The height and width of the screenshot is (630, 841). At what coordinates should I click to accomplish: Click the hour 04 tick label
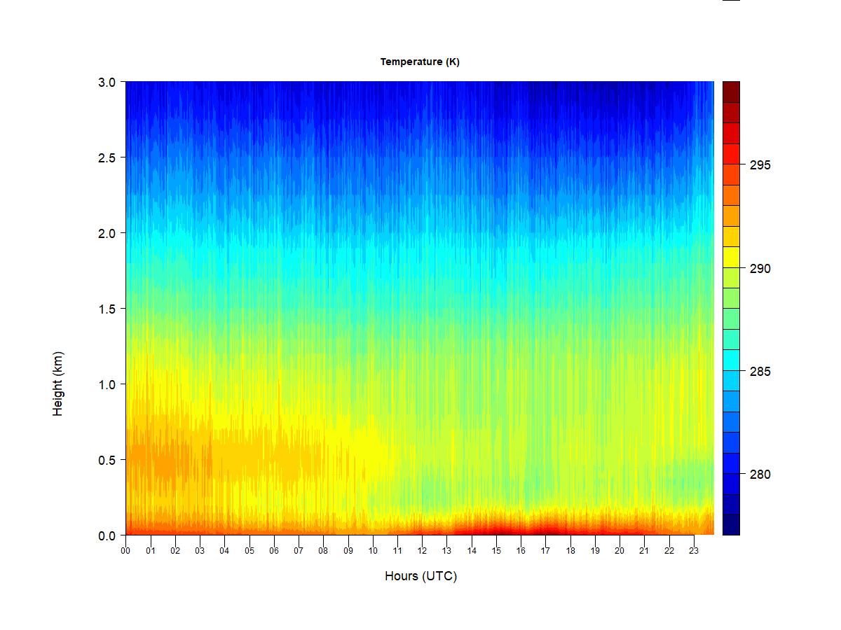[x=224, y=551]
